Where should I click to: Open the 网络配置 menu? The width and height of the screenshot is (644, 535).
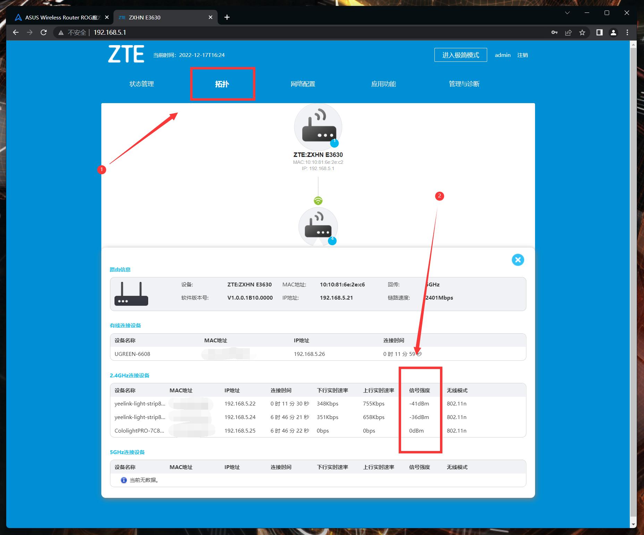coord(303,84)
